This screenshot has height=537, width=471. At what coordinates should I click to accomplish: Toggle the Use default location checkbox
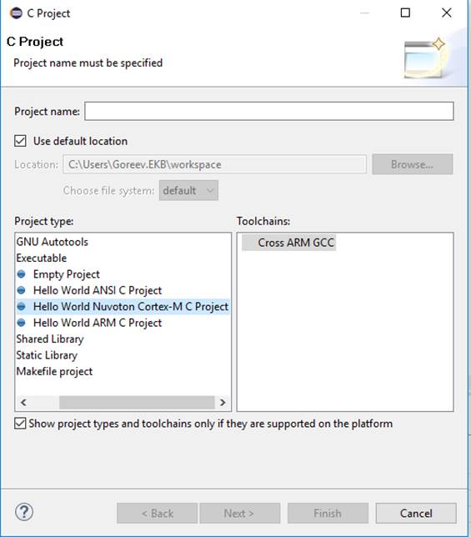[x=20, y=141]
